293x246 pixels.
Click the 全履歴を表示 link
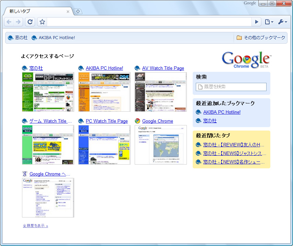tap(34, 226)
